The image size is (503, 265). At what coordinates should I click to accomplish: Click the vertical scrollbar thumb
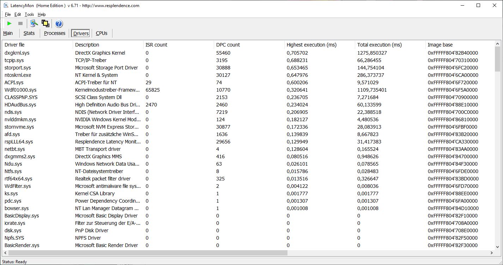(x=498, y=59)
